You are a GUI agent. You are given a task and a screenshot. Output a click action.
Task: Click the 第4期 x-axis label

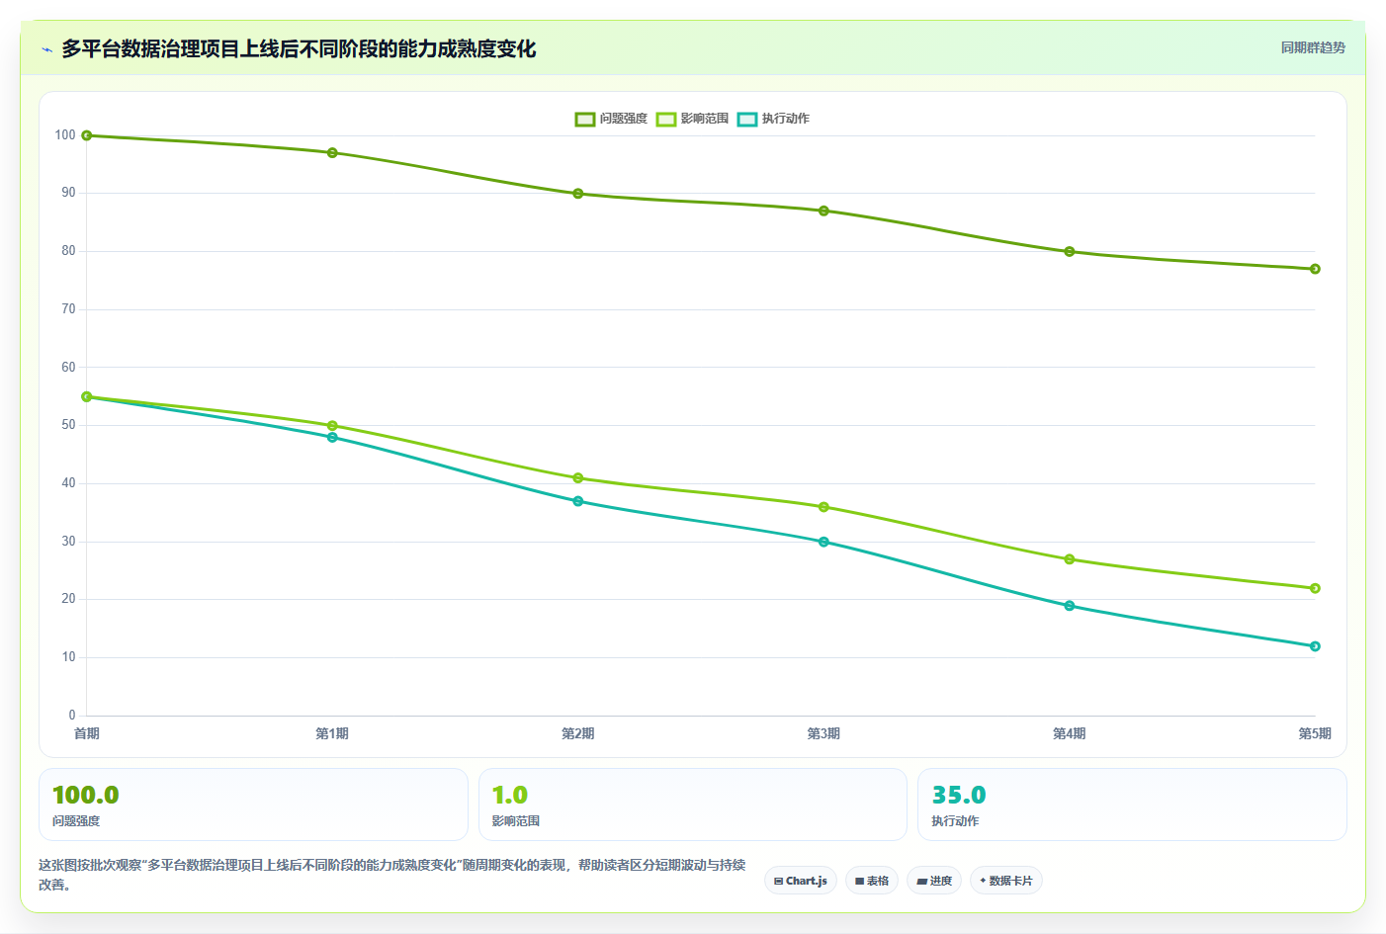1070,733
